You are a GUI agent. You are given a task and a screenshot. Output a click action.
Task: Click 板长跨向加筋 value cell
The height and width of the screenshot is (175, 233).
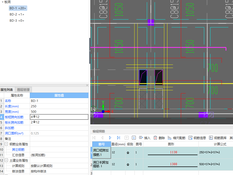59,122
